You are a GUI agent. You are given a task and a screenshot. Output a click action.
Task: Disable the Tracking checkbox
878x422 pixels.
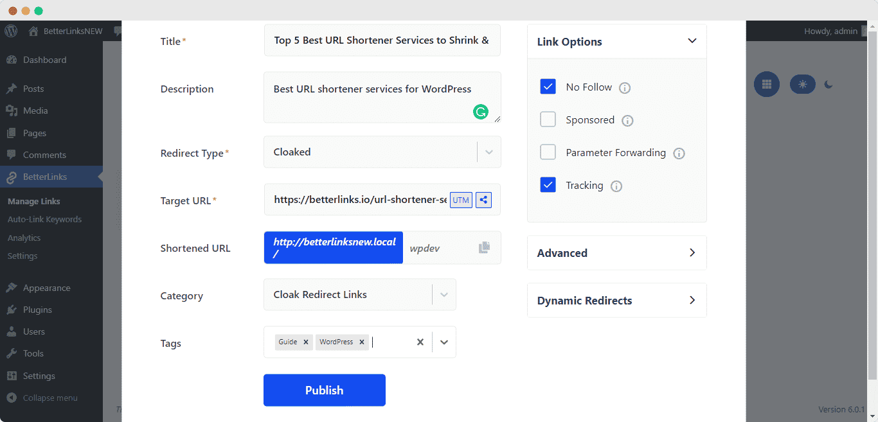click(x=548, y=185)
